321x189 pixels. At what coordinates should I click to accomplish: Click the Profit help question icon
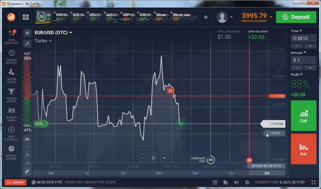pyautogui.click(x=301, y=74)
